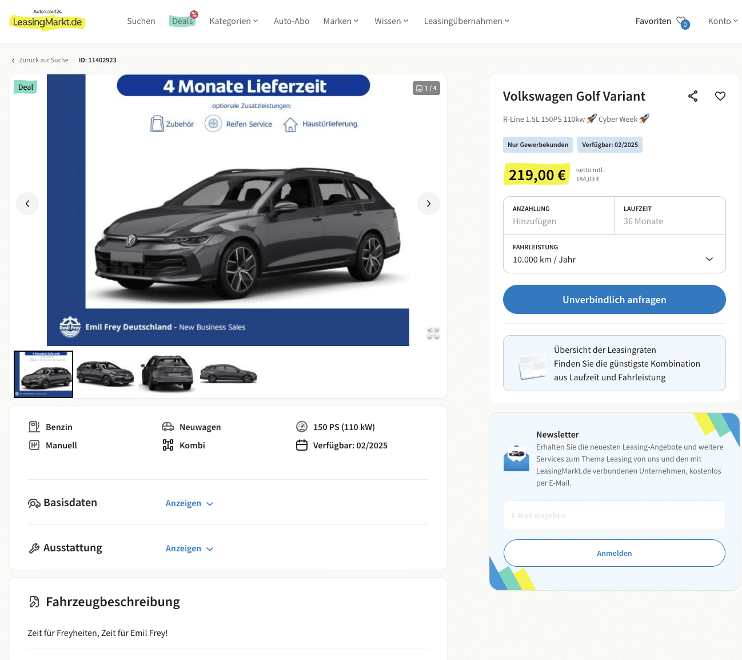The height and width of the screenshot is (660, 742).
Task: Click the leasing rates overview table icon
Action: [532, 367]
